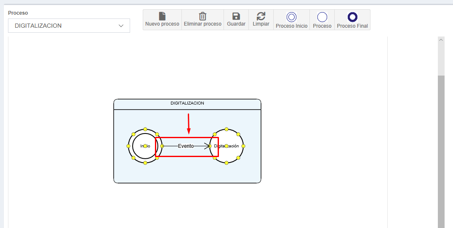The width and height of the screenshot is (453, 228).
Task: Save the diagram with Guardar
Action: pyautogui.click(x=236, y=16)
